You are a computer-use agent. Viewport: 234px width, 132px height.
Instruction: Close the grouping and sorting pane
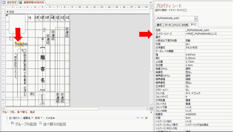151,112
